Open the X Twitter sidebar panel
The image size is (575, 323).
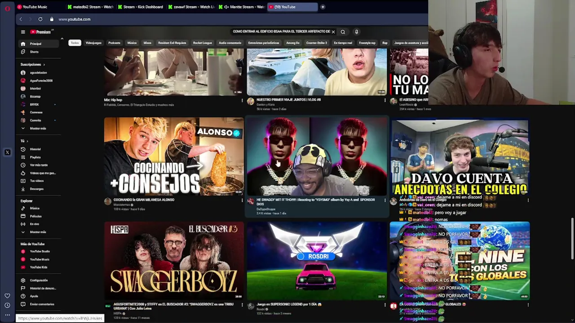(x=7, y=153)
